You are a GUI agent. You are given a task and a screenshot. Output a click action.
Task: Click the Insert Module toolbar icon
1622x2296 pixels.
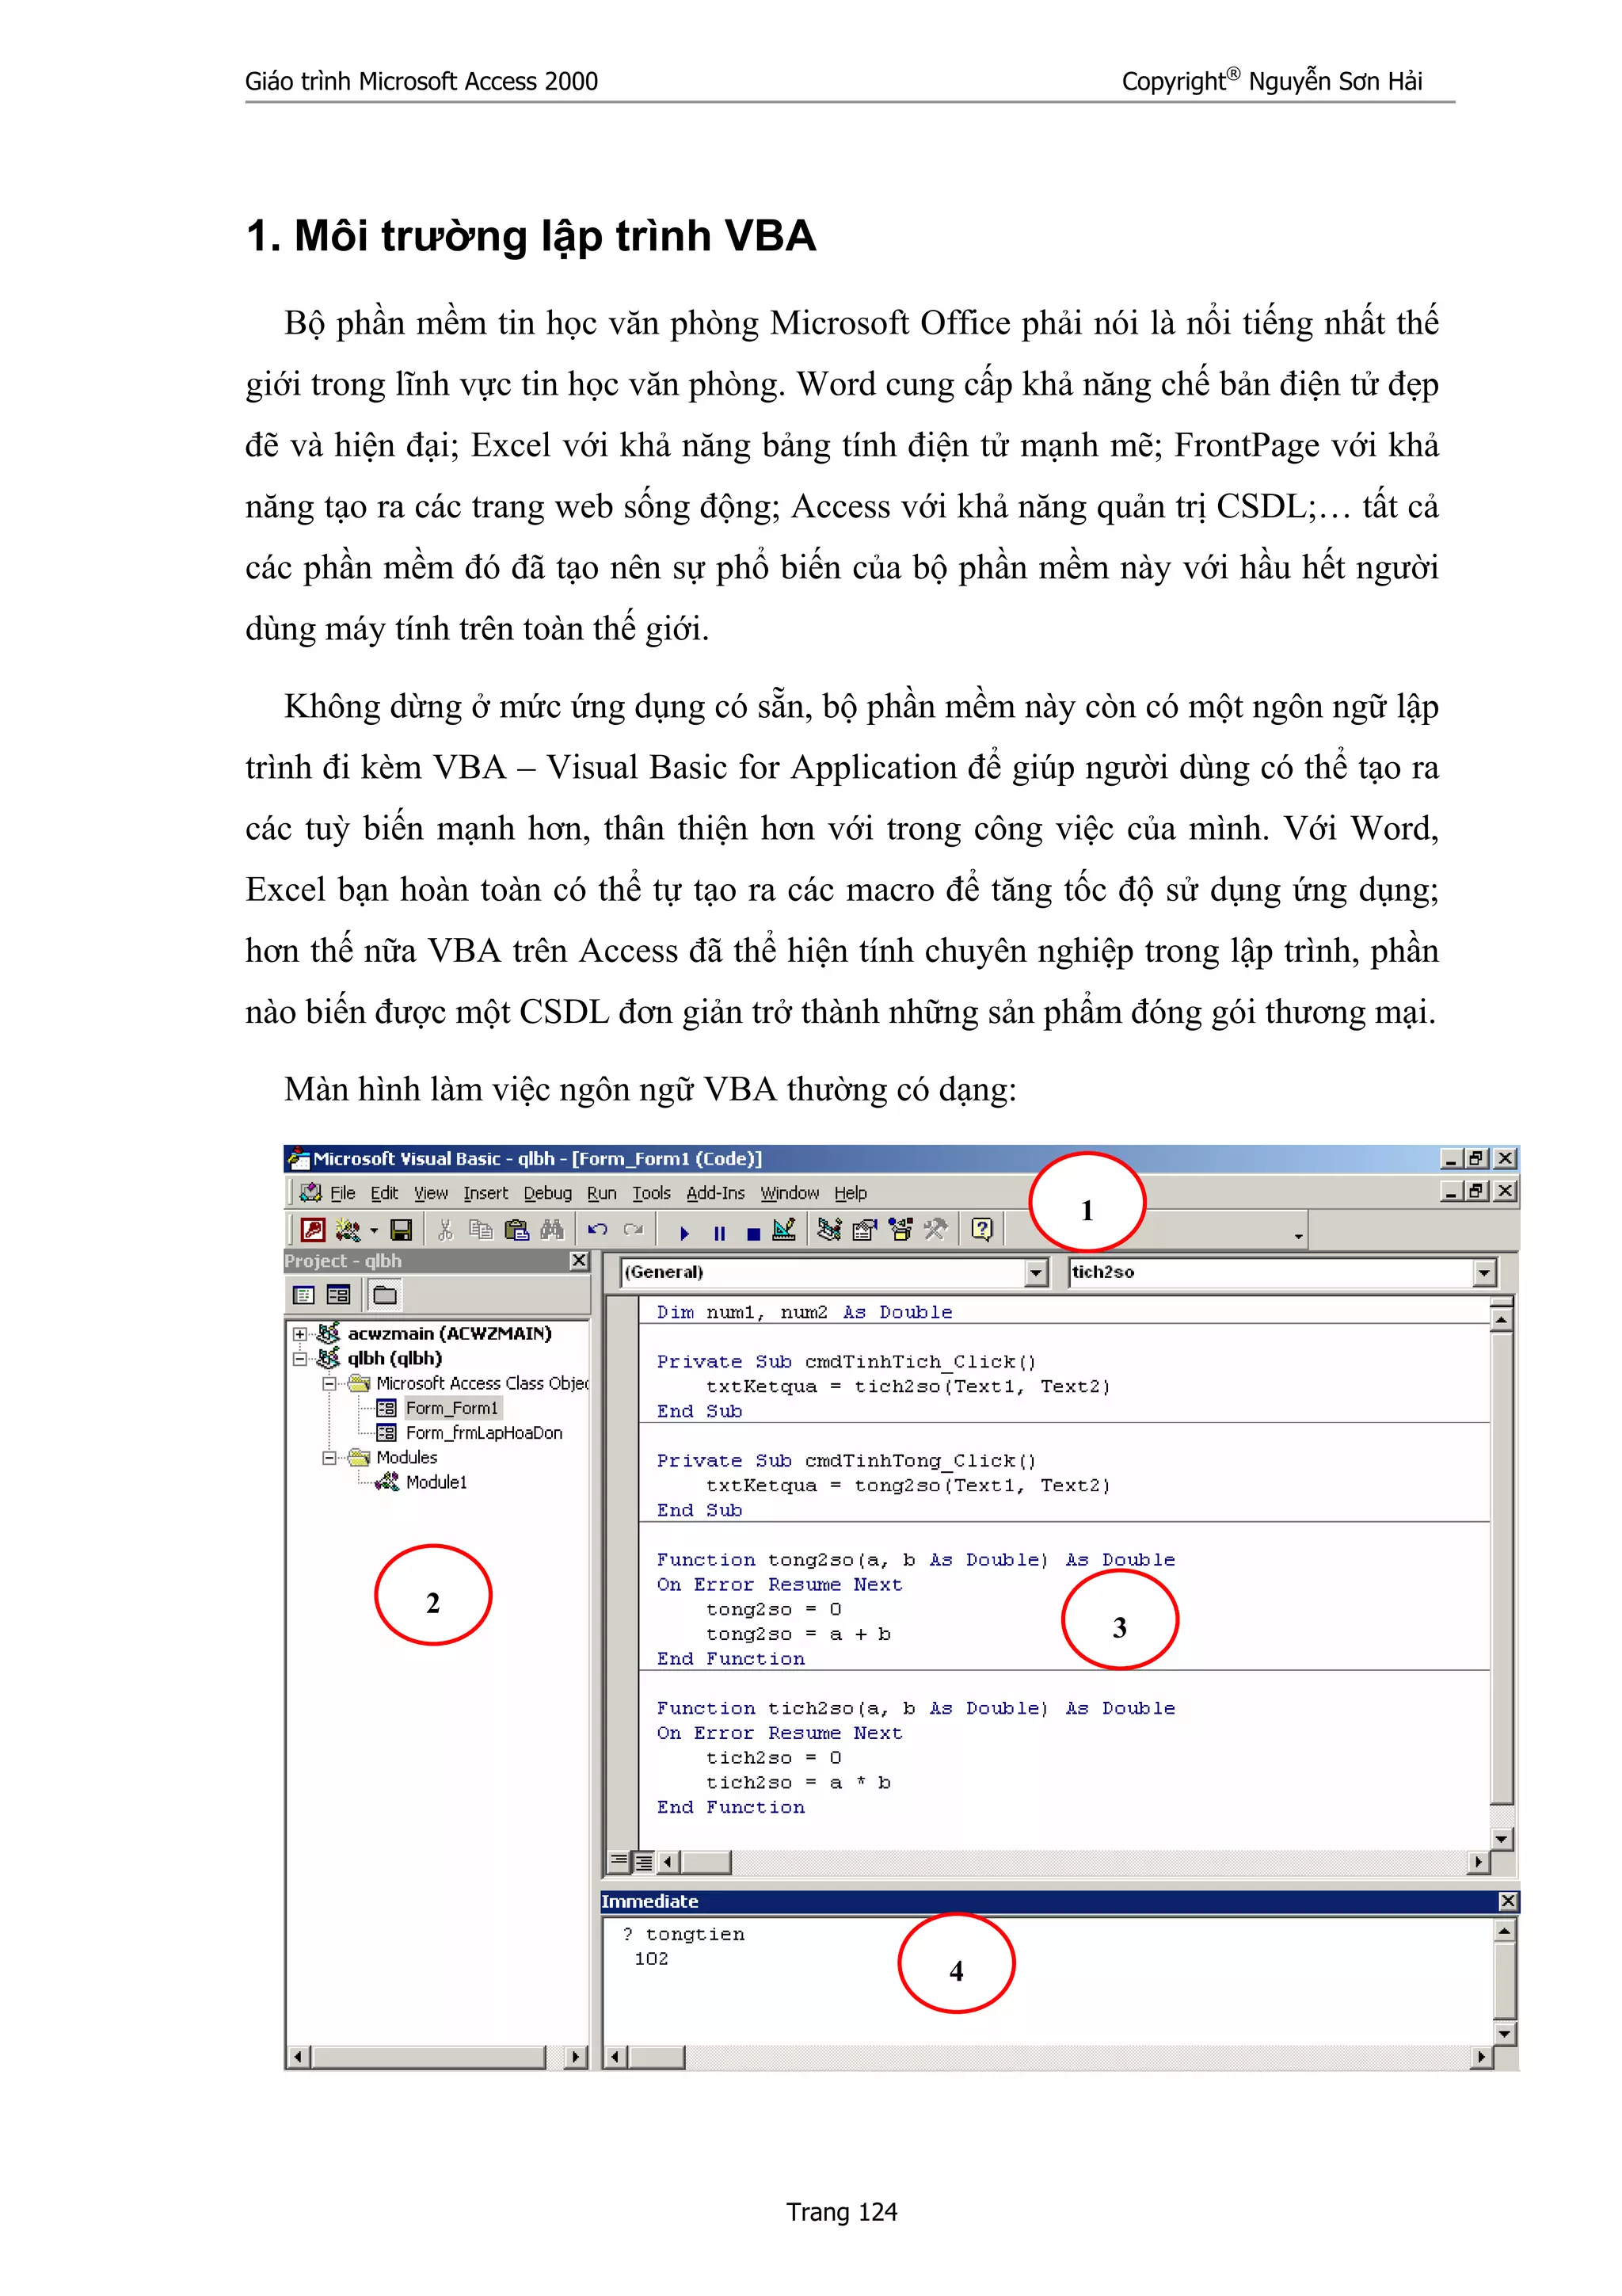[348, 1230]
